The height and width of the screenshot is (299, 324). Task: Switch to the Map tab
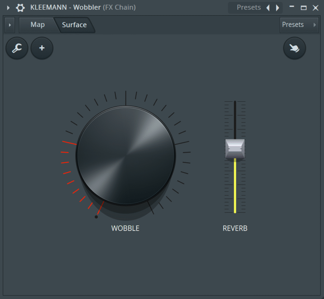tap(37, 25)
